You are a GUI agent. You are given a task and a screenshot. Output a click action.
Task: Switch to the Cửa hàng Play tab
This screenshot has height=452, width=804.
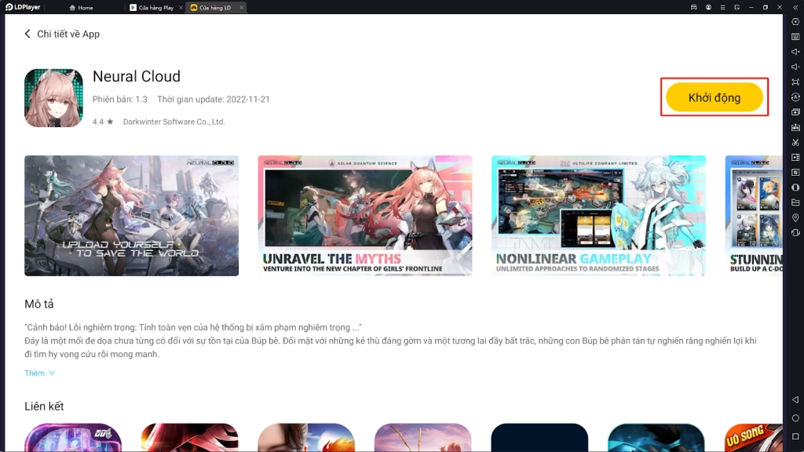153,6
